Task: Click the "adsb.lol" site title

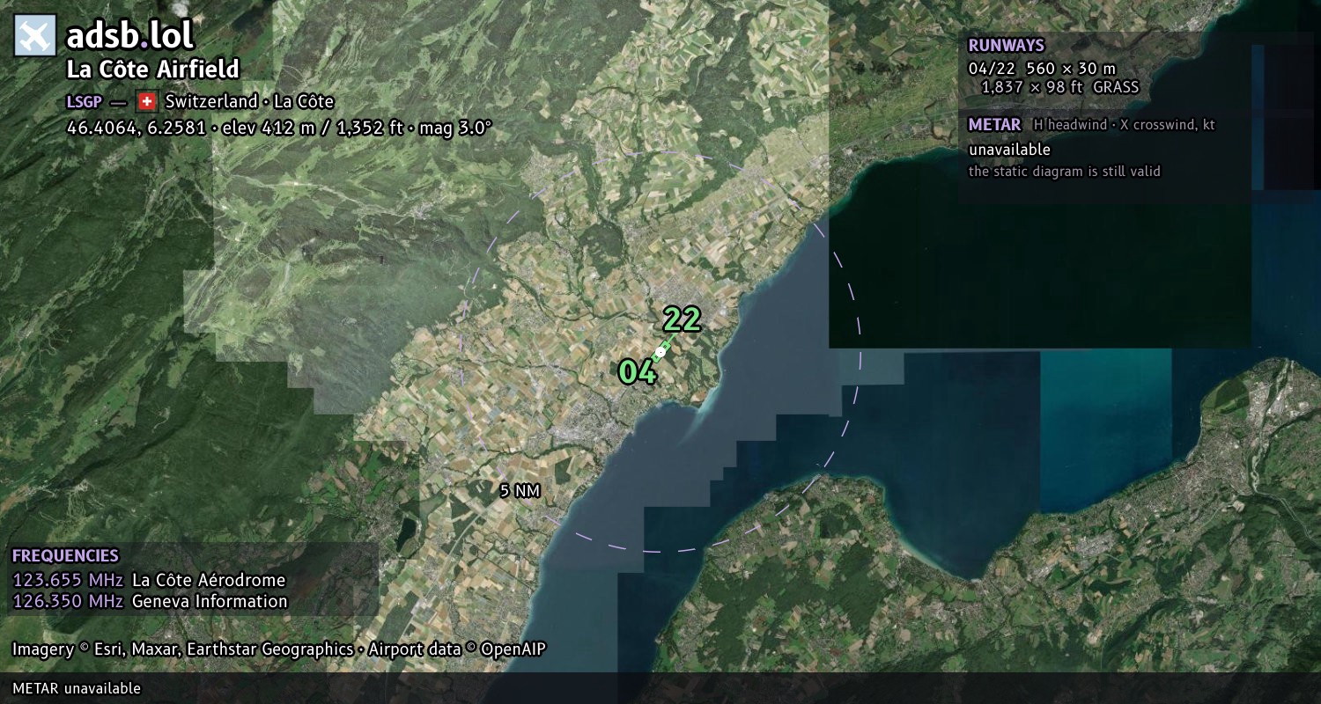Action: coord(129,36)
